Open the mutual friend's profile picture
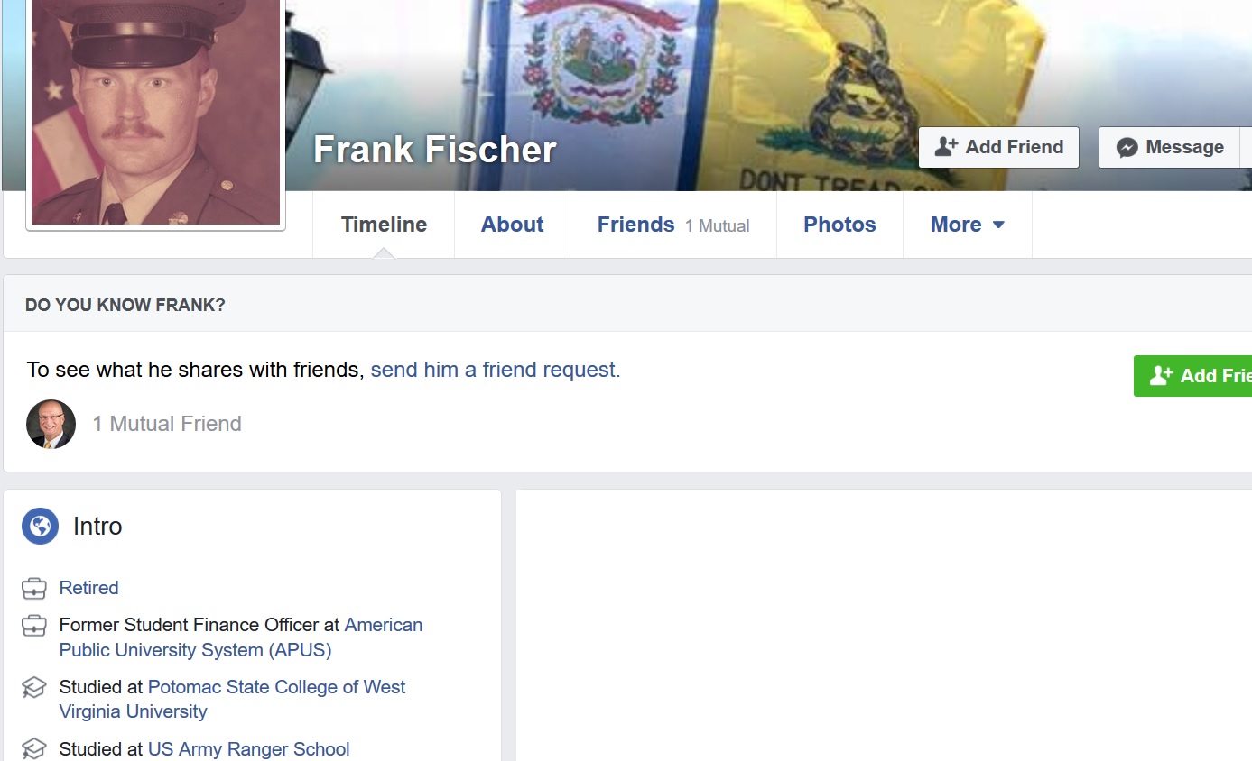This screenshot has height=761, width=1252. (x=51, y=424)
